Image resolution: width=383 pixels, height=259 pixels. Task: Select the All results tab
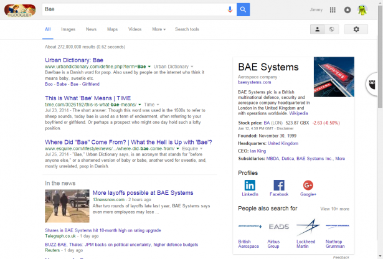[x=47, y=29]
